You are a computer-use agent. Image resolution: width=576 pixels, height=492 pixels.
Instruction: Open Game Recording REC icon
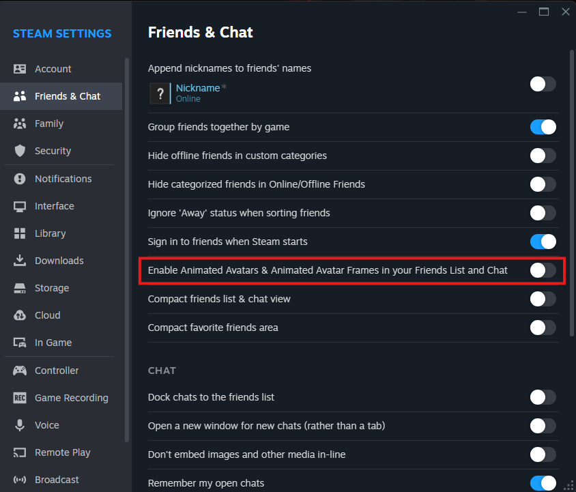click(x=20, y=398)
